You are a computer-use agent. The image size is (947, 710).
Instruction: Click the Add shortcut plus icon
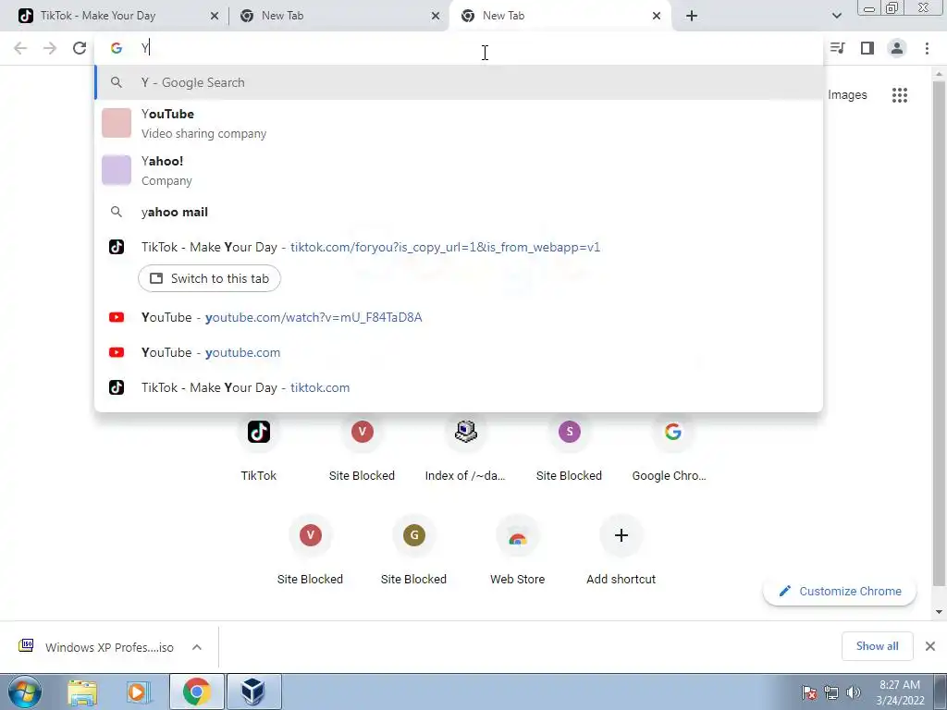[x=621, y=535]
